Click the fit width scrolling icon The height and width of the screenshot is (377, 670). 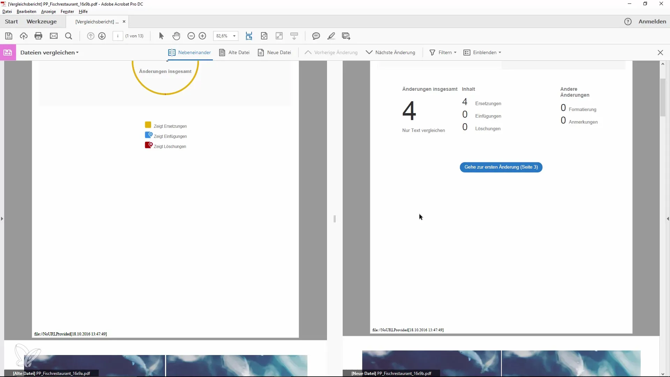249,36
